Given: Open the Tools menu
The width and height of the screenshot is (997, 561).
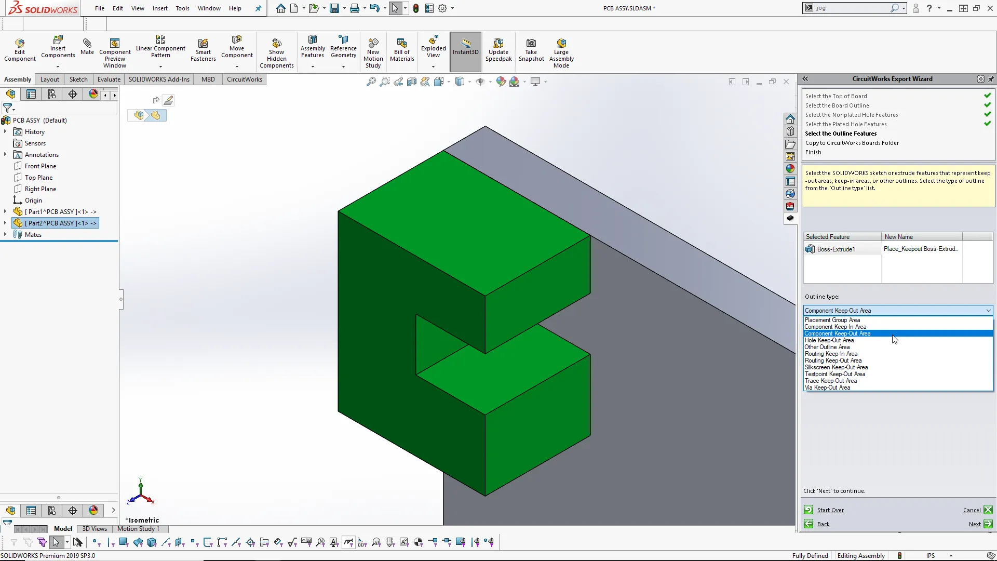Looking at the screenshot, I should pos(182,8).
